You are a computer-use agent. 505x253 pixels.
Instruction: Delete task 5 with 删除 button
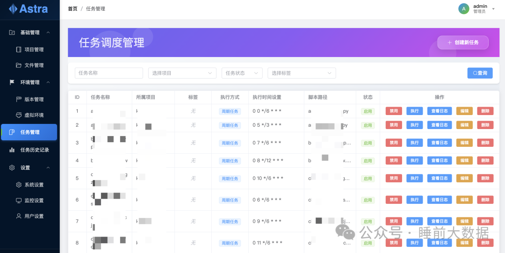pos(485,178)
